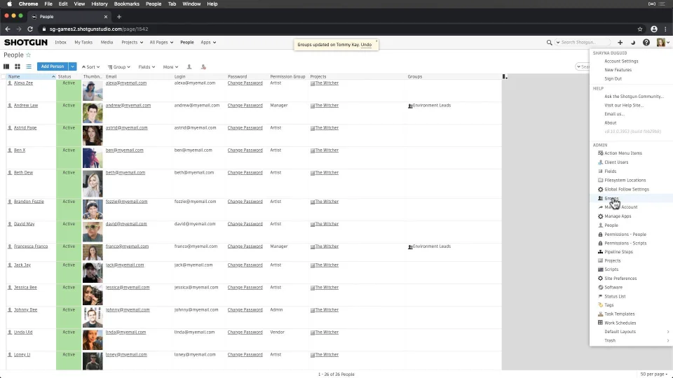673x378 pixels.
Task: Open the help question mark icon
Action: click(x=646, y=43)
